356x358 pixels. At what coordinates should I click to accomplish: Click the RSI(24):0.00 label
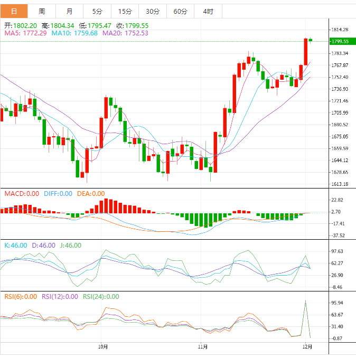click(101, 297)
